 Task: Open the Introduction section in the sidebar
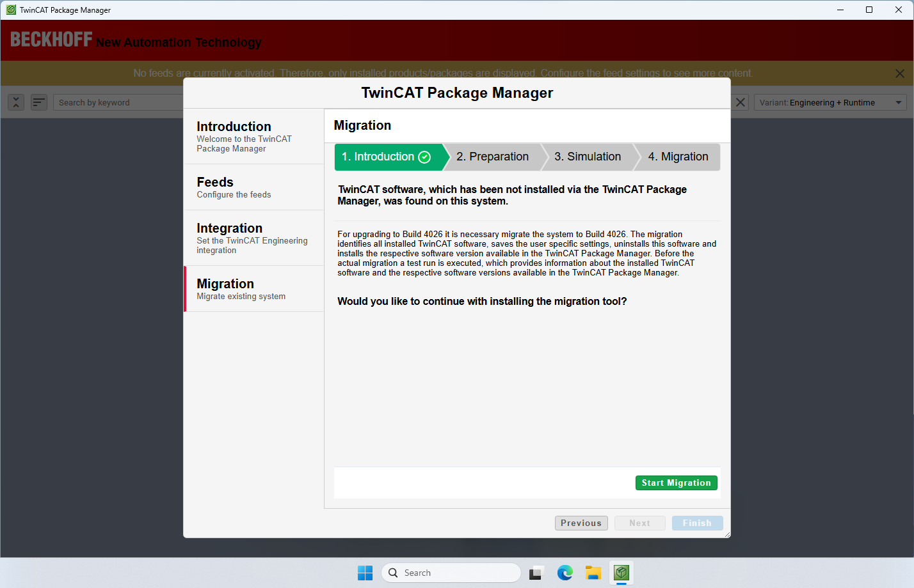pos(254,136)
